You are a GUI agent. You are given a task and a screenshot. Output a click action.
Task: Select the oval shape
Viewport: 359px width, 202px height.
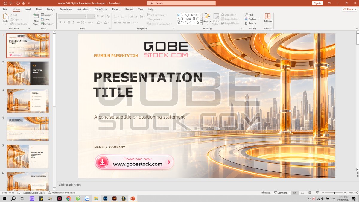[x=194, y=15]
